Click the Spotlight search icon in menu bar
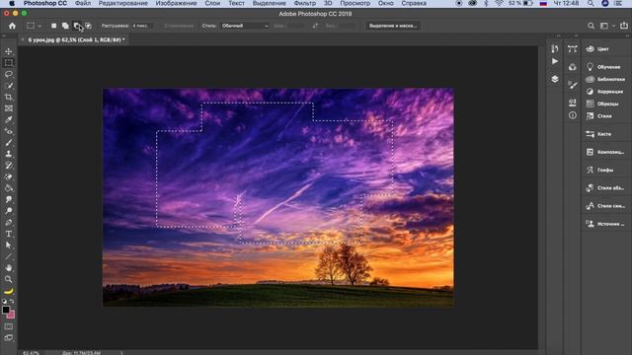632x355 pixels. click(591, 3)
